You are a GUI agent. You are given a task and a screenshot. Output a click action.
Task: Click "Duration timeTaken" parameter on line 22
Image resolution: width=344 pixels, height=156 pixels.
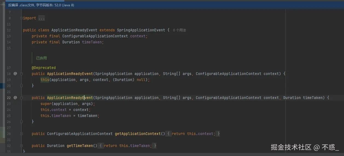(303, 98)
